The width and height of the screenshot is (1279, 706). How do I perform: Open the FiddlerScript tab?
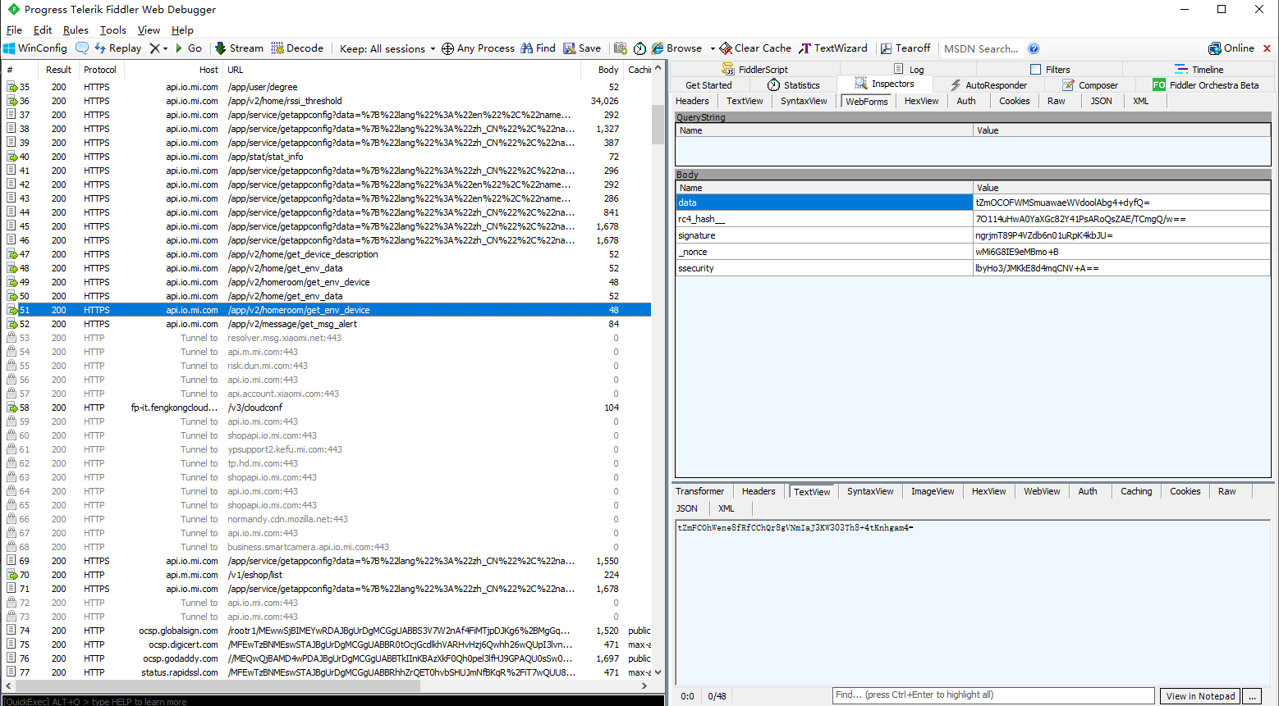tap(755, 70)
